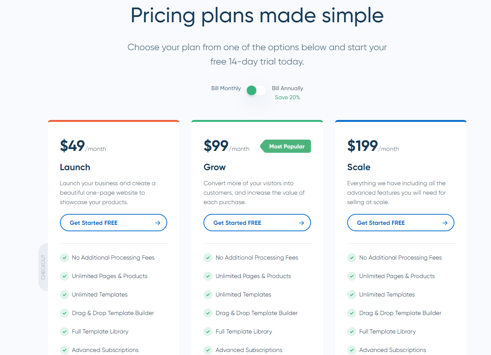
Task: Click Scale checkmark beside Advanced Subscriptions
Action: coord(352,350)
